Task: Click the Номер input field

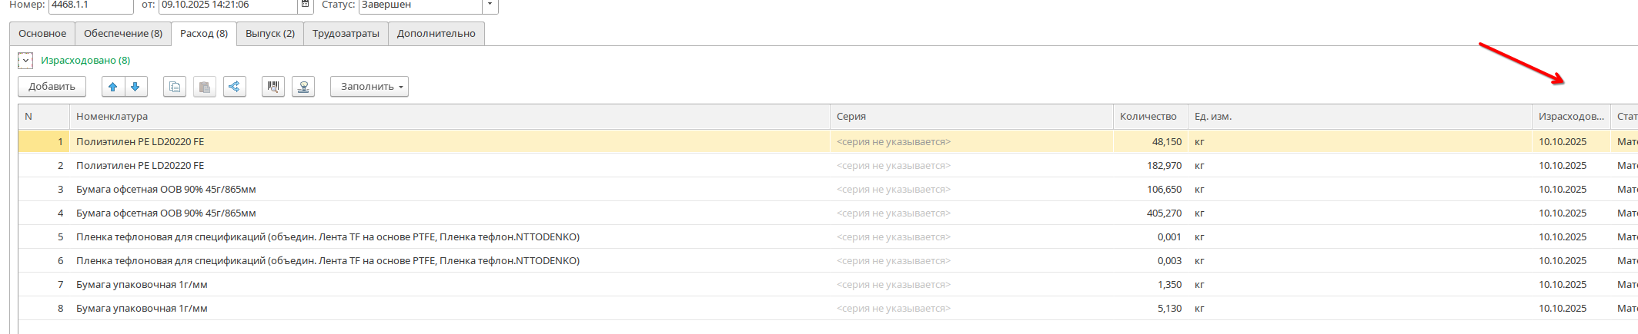Action: point(90,5)
